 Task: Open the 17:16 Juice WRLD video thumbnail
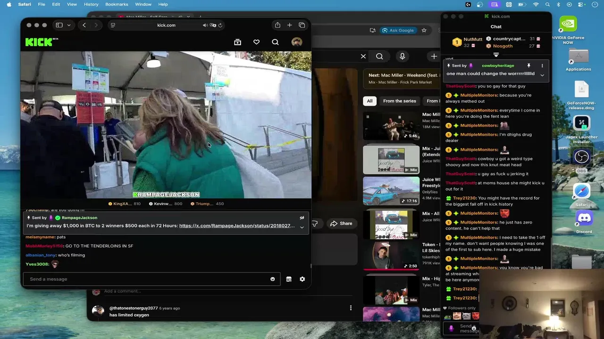pos(391,191)
